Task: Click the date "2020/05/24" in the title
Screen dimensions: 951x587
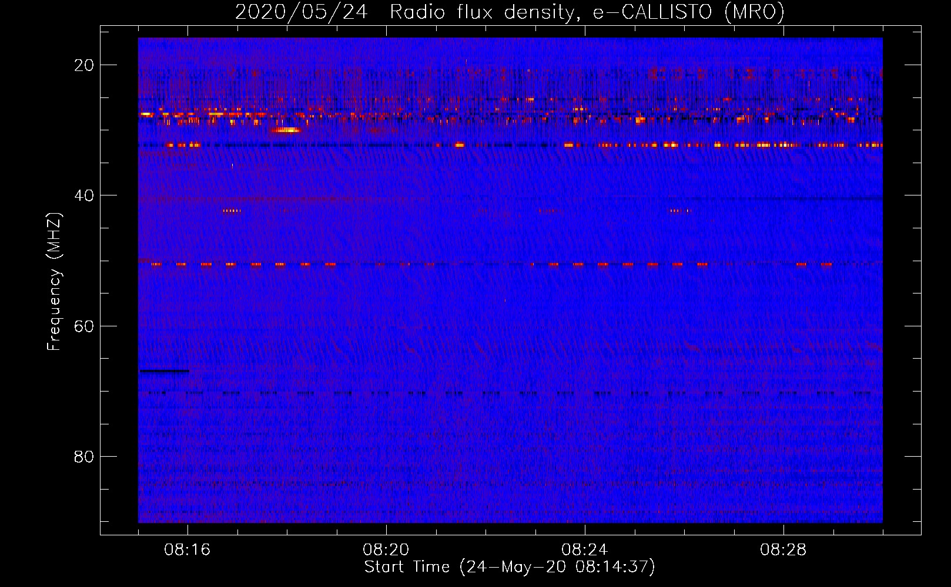Action: tap(302, 12)
